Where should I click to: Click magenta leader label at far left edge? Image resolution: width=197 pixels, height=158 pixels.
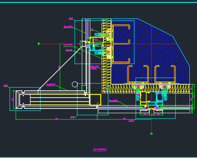[x=6, y=85]
